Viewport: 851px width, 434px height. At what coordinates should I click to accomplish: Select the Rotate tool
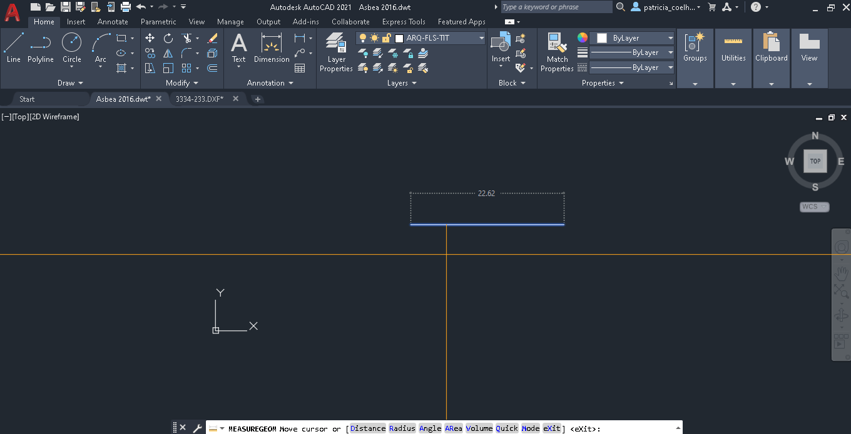tap(167, 38)
